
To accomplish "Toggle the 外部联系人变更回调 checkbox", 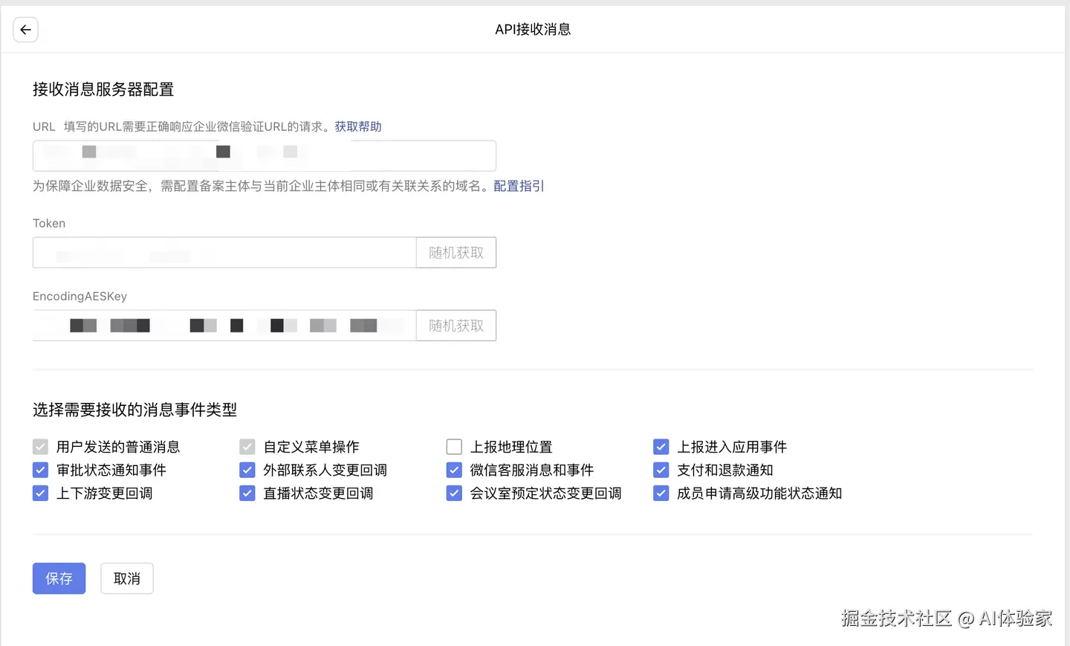I will point(247,469).
